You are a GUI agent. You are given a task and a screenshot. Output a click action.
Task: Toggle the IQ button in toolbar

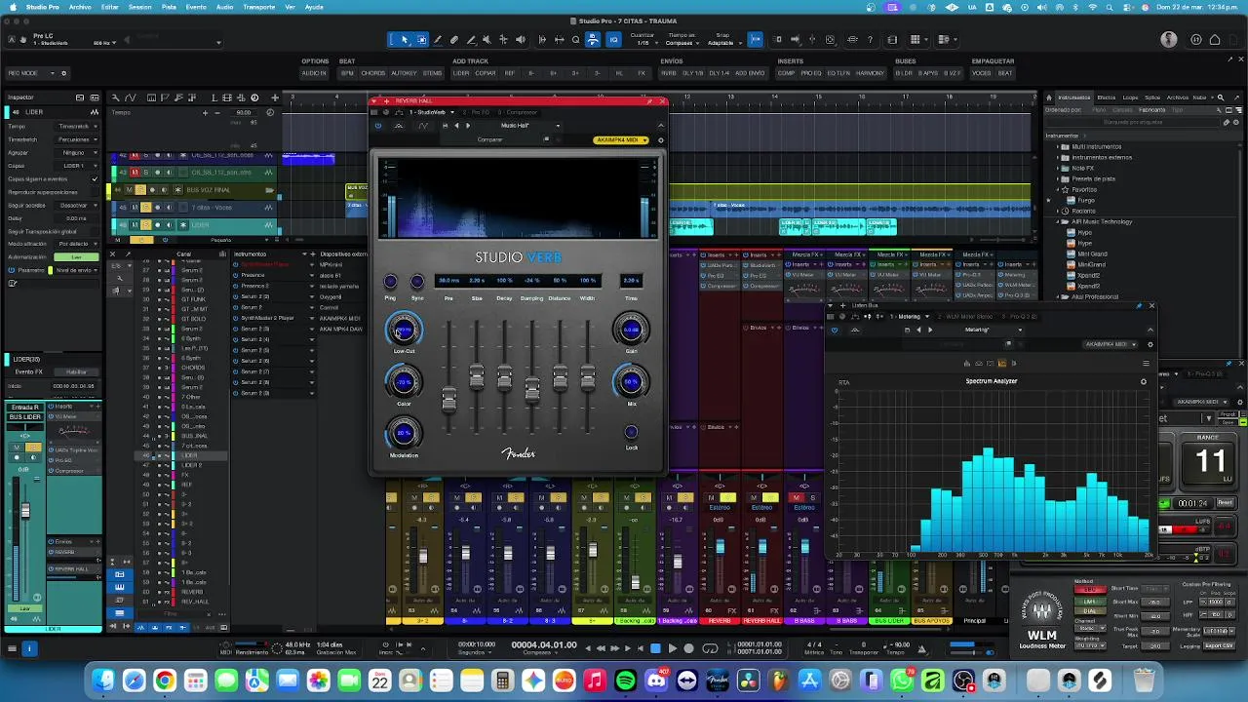[x=613, y=40]
